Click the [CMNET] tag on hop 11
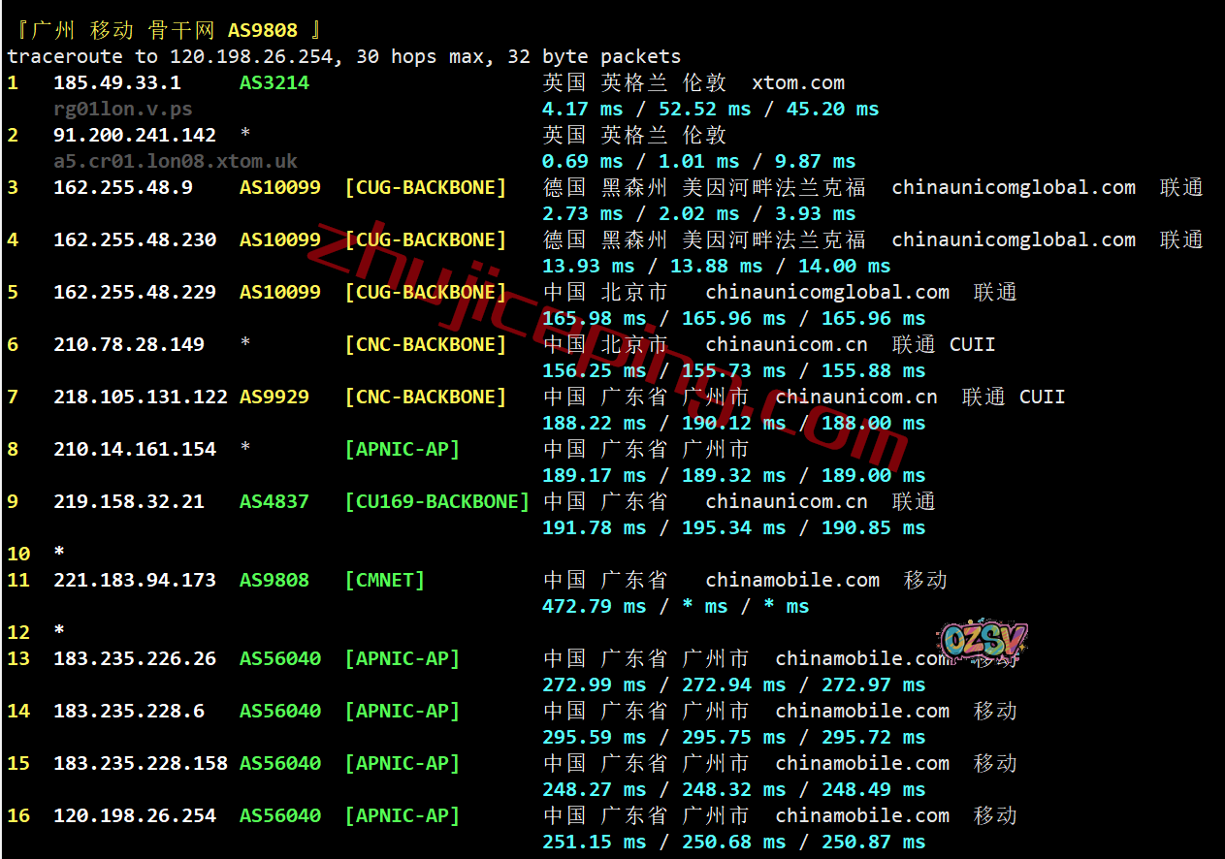 tap(384, 581)
